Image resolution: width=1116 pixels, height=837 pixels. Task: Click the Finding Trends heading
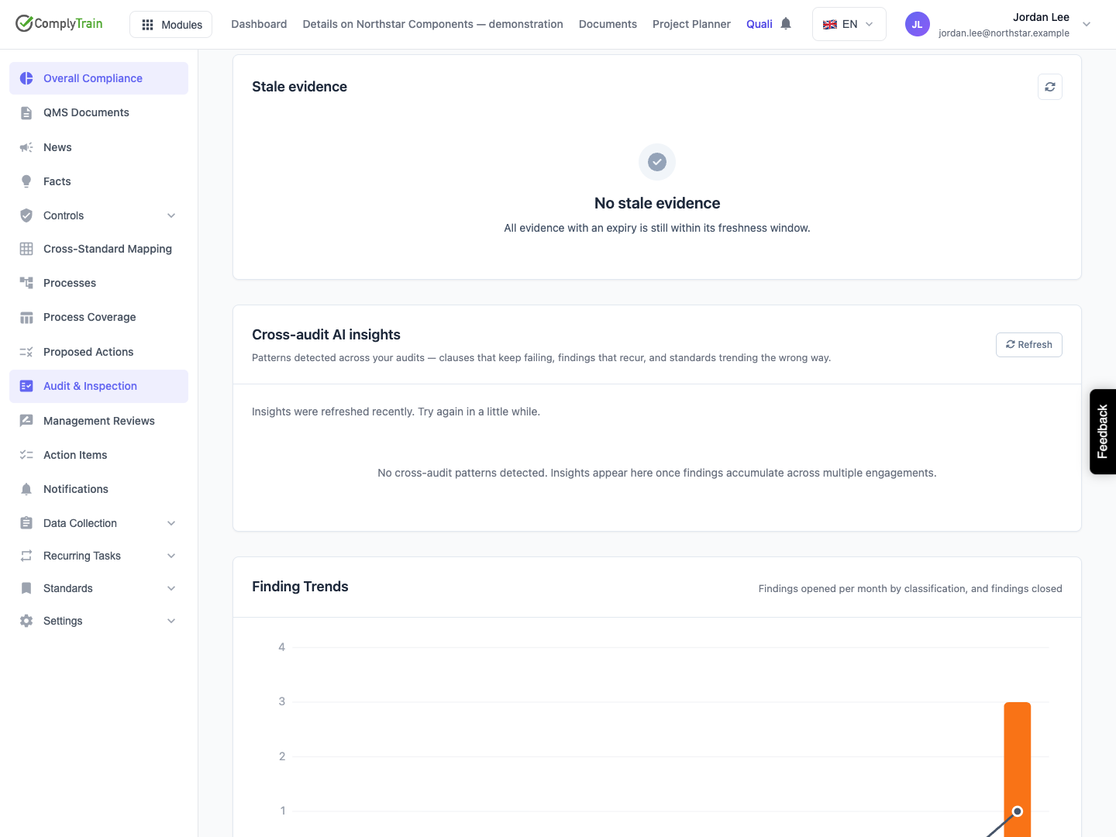300,587
